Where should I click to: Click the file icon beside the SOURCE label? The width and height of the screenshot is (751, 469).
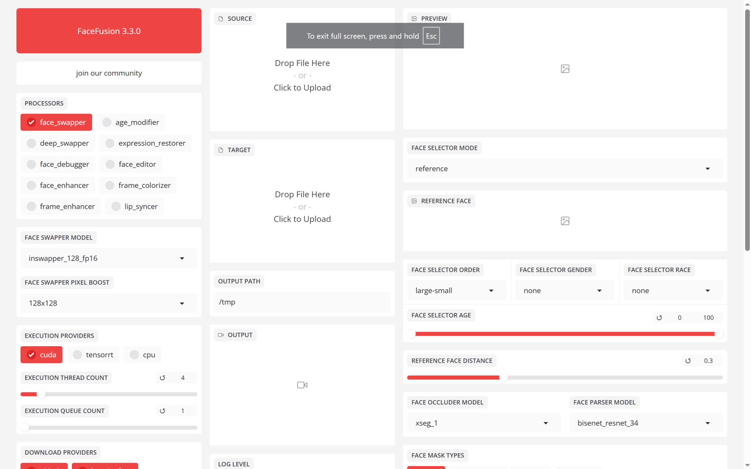(221, 19)
